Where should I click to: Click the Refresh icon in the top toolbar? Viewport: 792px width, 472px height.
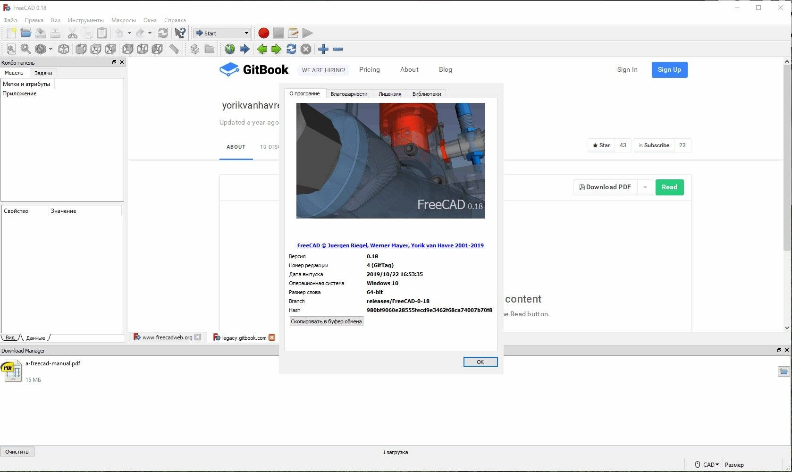click(163, 33)
